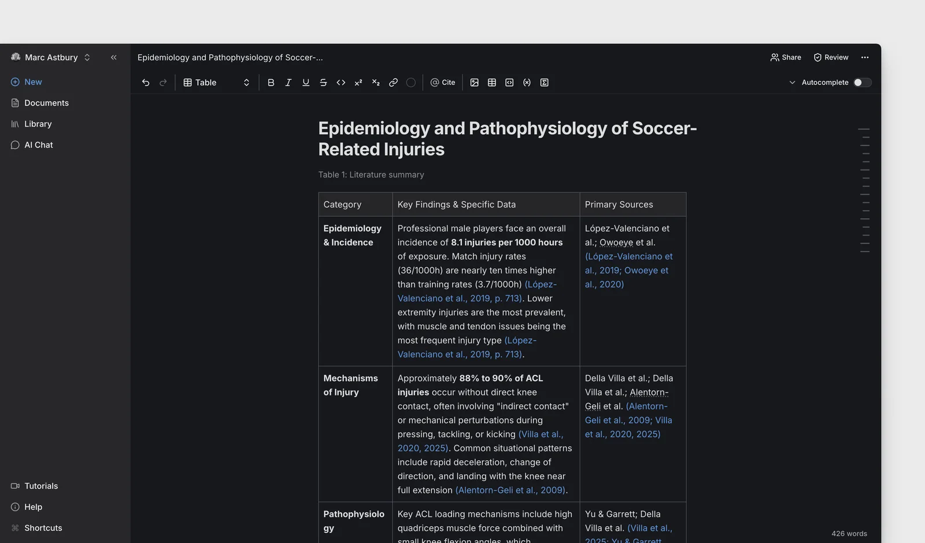Open Documents in sidebar
925x543 pixels.
tap(40, 103)
